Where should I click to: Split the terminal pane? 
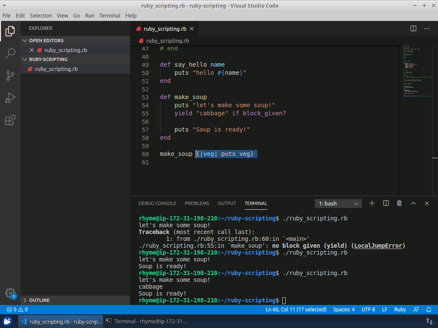(x=386, y=203)
